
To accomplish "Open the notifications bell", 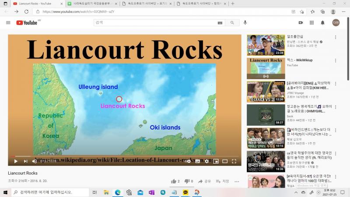I will tap(323, 23).
